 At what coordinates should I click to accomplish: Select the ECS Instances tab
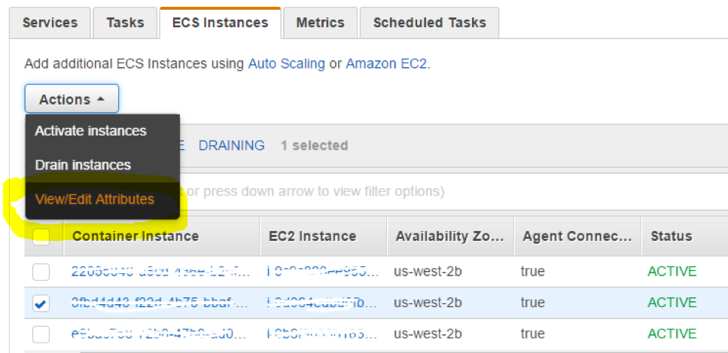click(x=220, y=23)
